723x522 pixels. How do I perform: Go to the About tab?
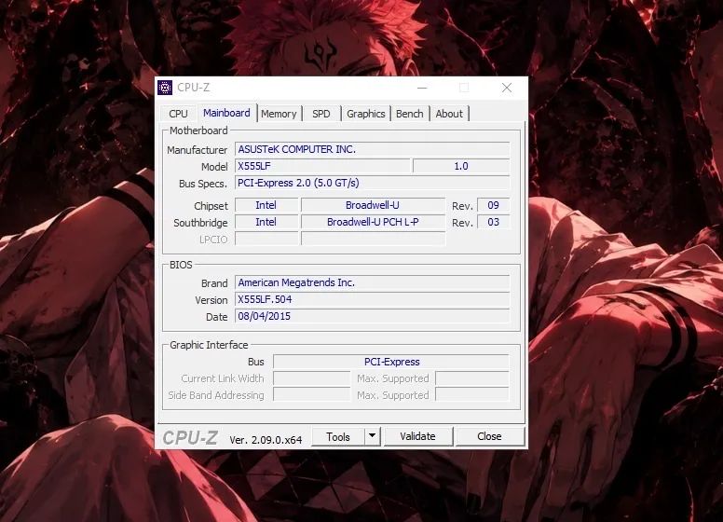[x=449, y=114]
